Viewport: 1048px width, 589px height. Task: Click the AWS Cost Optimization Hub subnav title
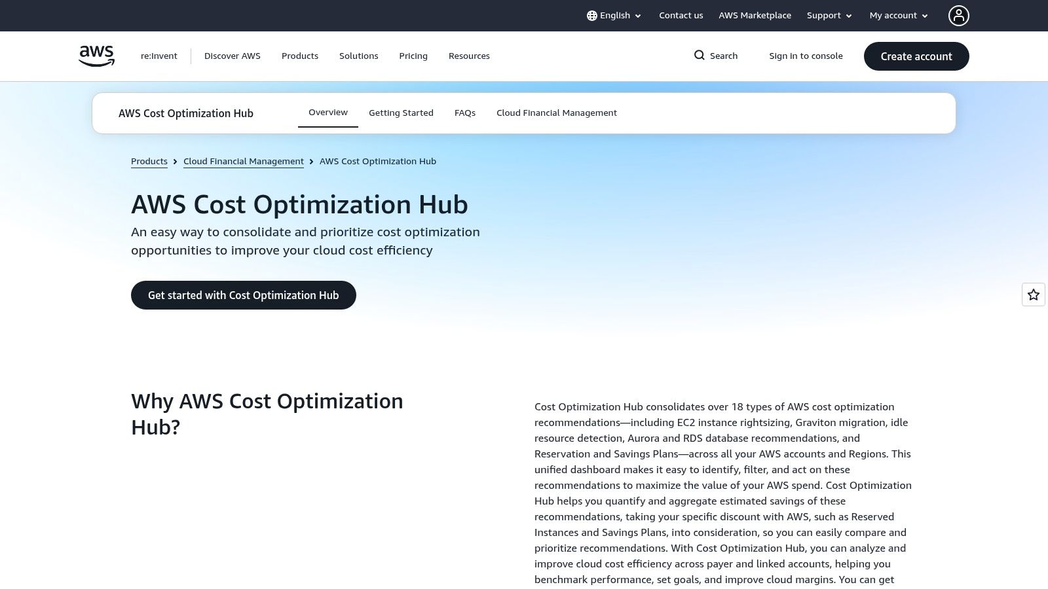point(186,113)
